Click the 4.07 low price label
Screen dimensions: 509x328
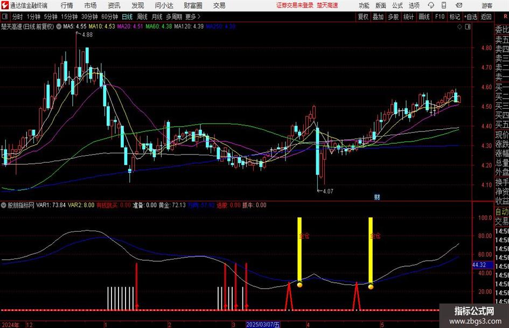[328, 191]
